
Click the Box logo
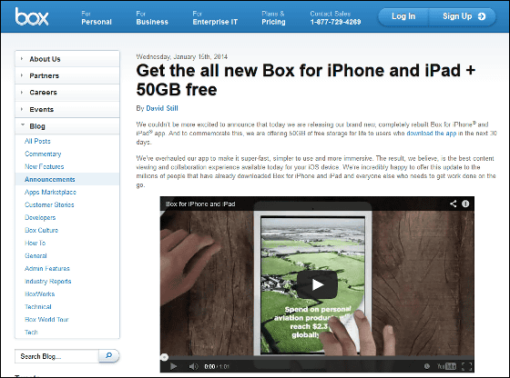32,16
